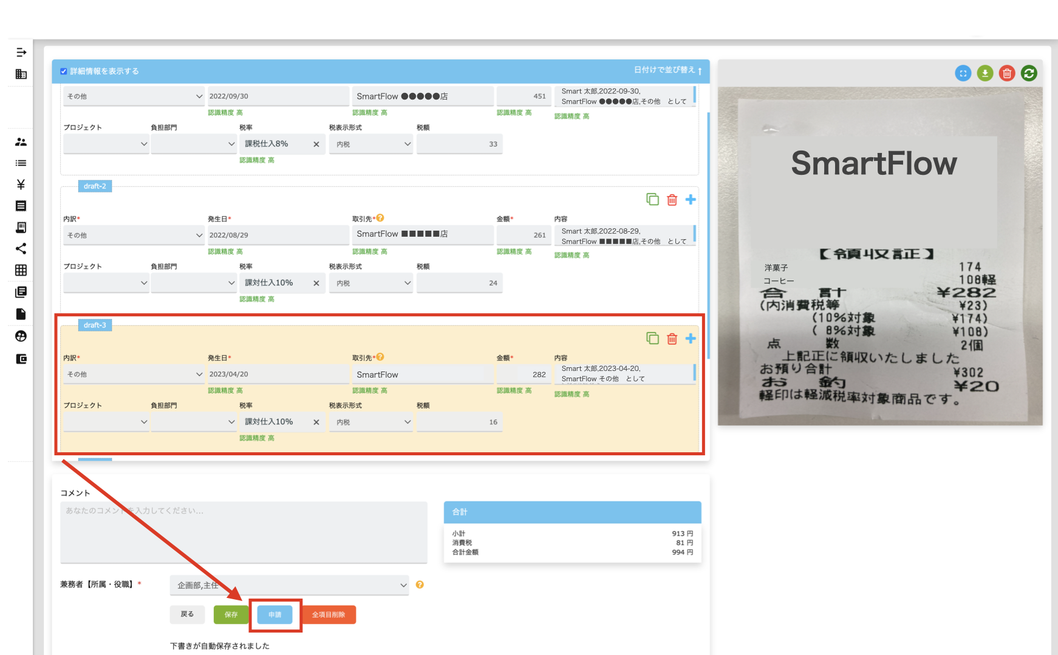This screenshot has height=655, width=1058.
Task: Open the document copy sidebar icon
Action: pos(21,293)
